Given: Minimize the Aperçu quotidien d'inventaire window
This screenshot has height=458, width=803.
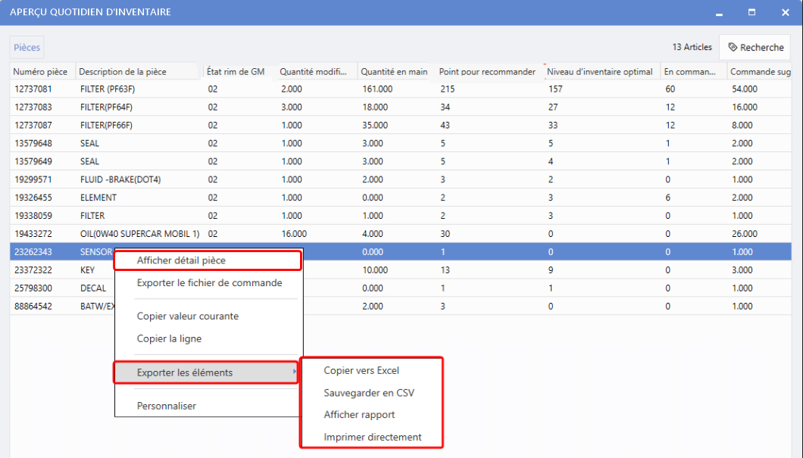Looking at the screenshot, I should click(x=718, y=12).
